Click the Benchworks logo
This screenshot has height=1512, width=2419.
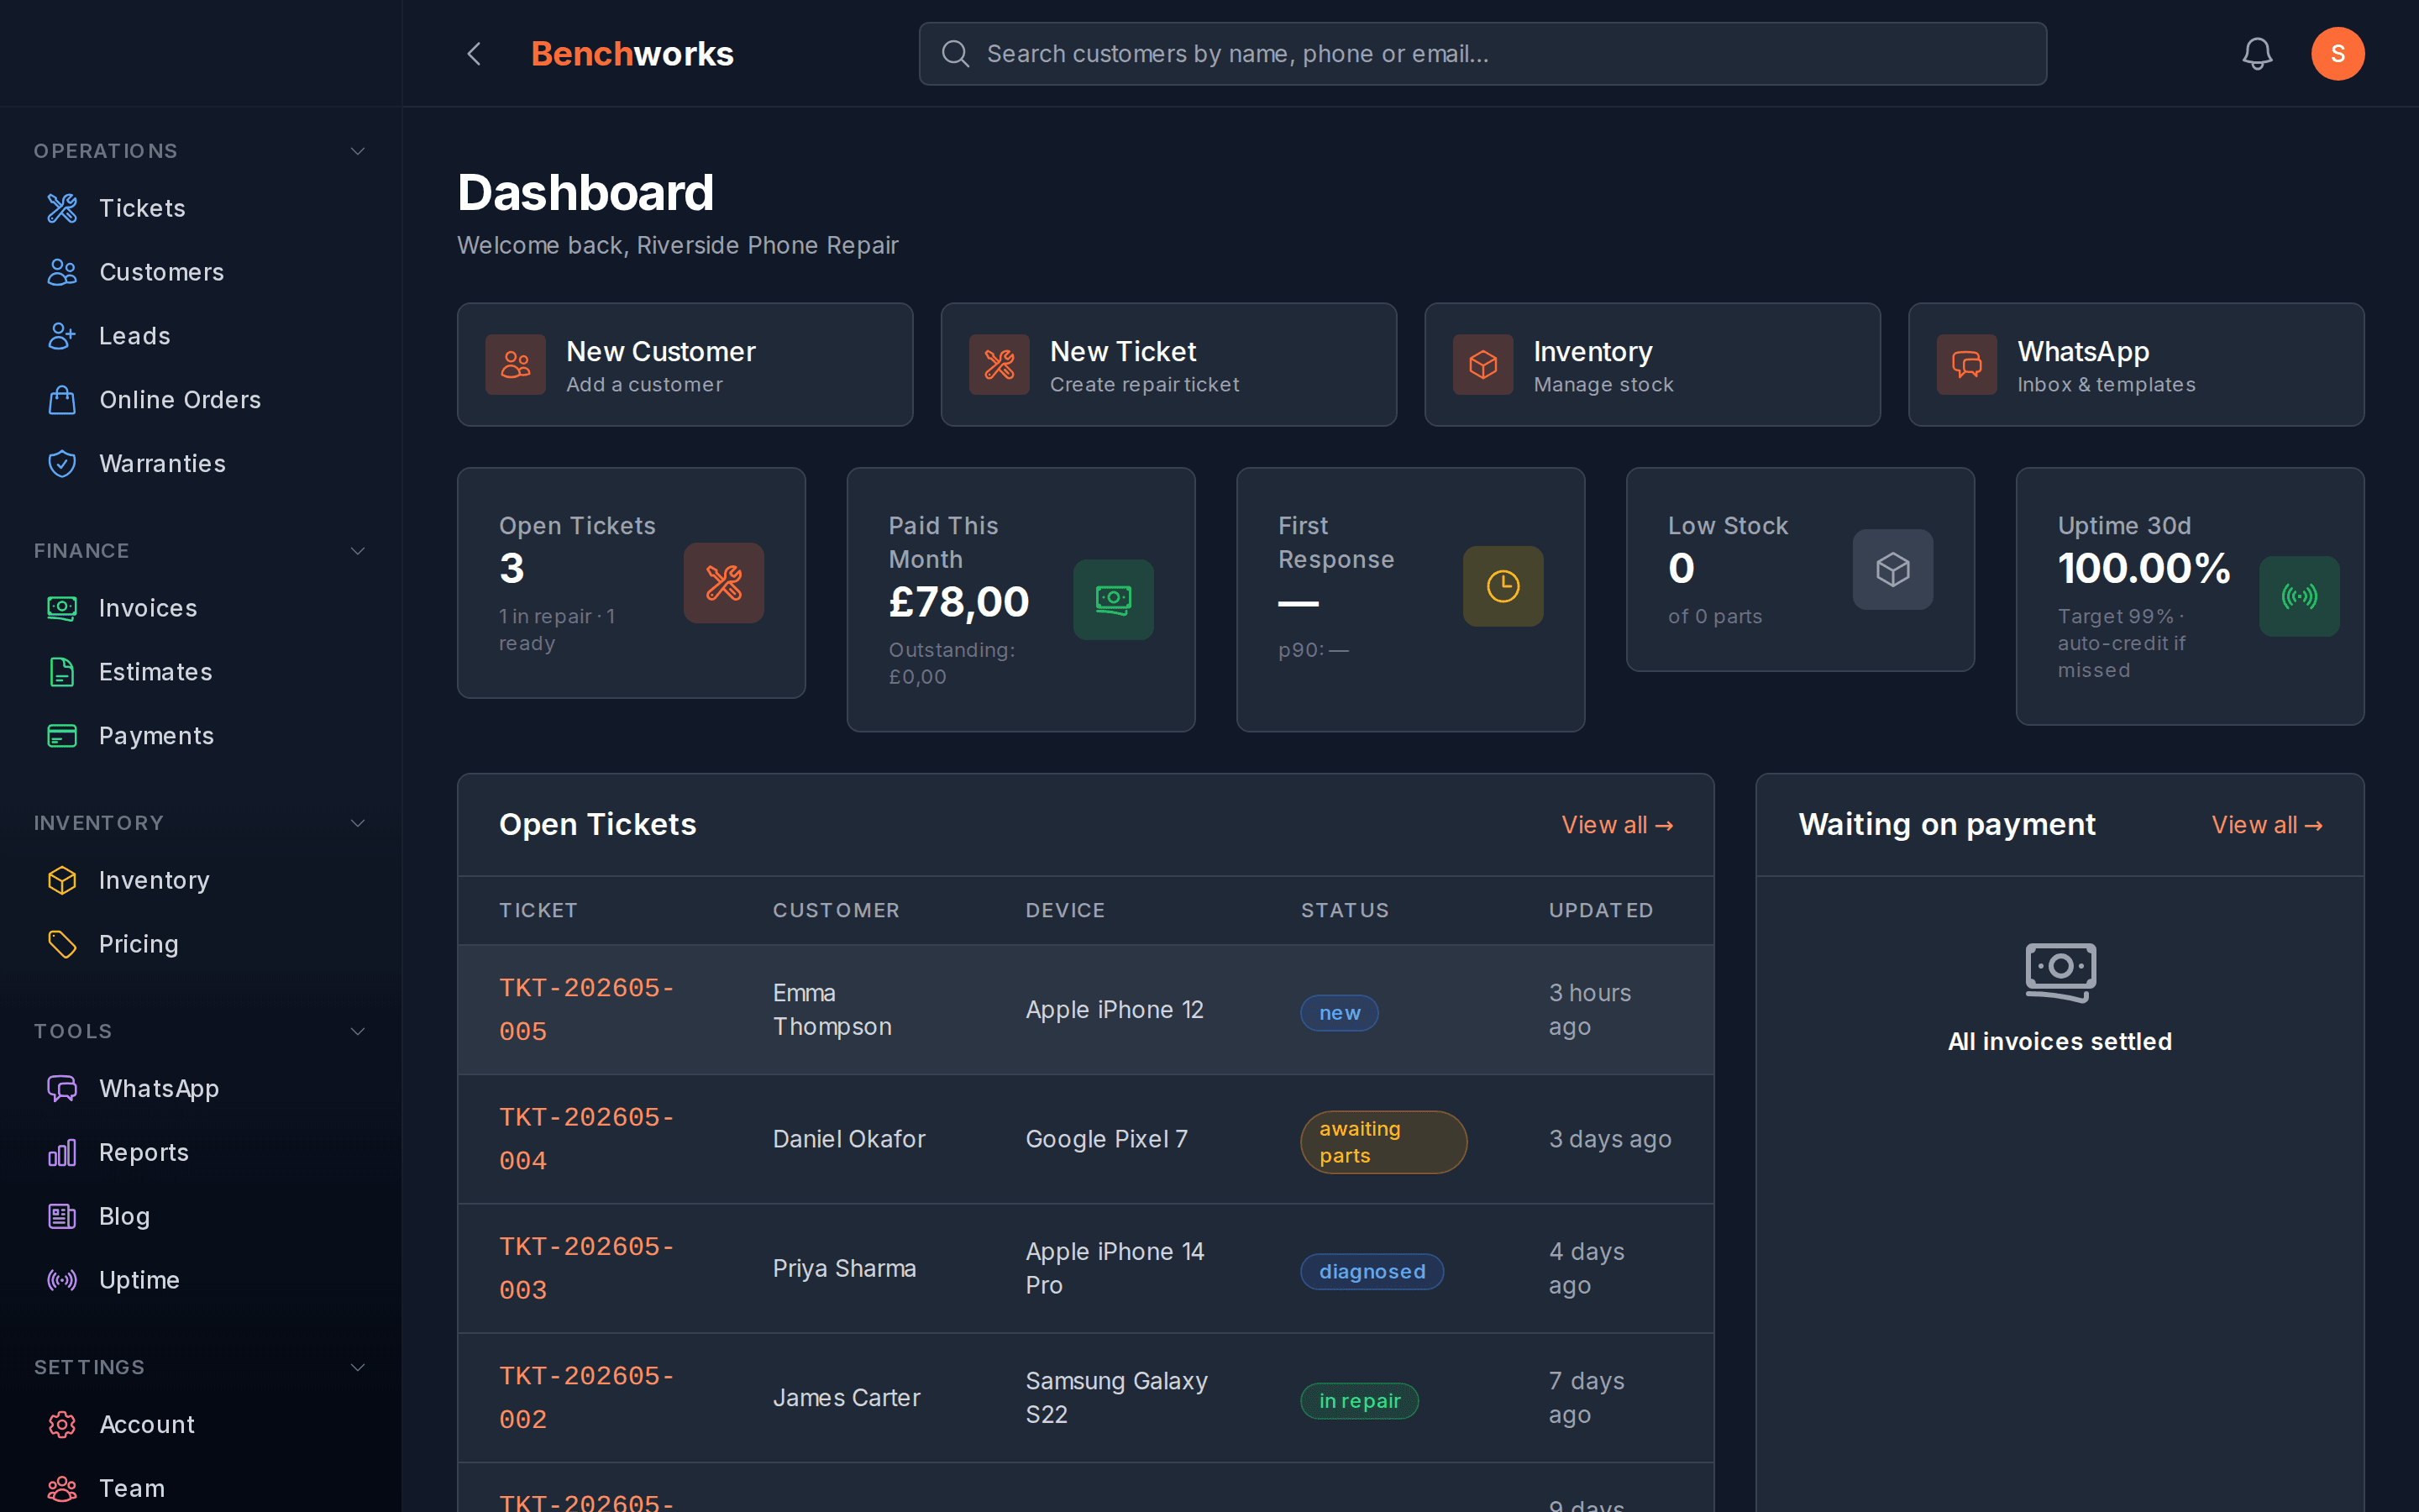click(632, 54)
